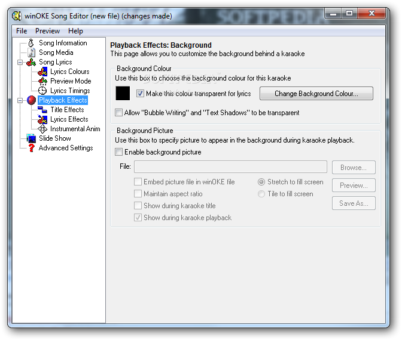402x340 pixels.
Task: Select Lyrics Effects tree label
Action: click(69, 119)
